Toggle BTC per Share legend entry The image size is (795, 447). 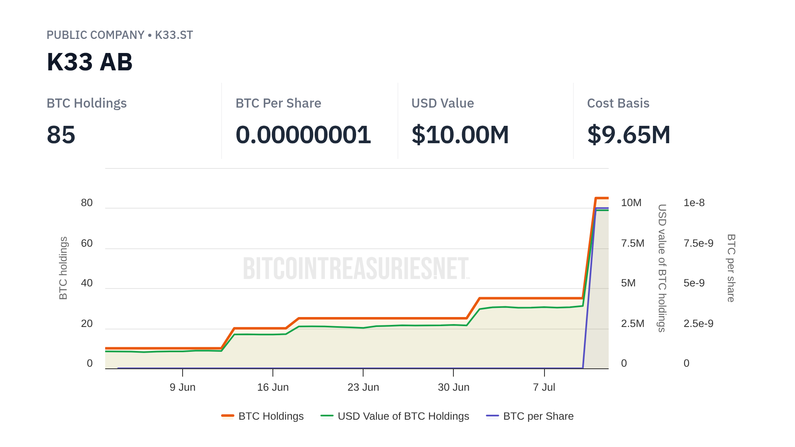click(538, 416)
